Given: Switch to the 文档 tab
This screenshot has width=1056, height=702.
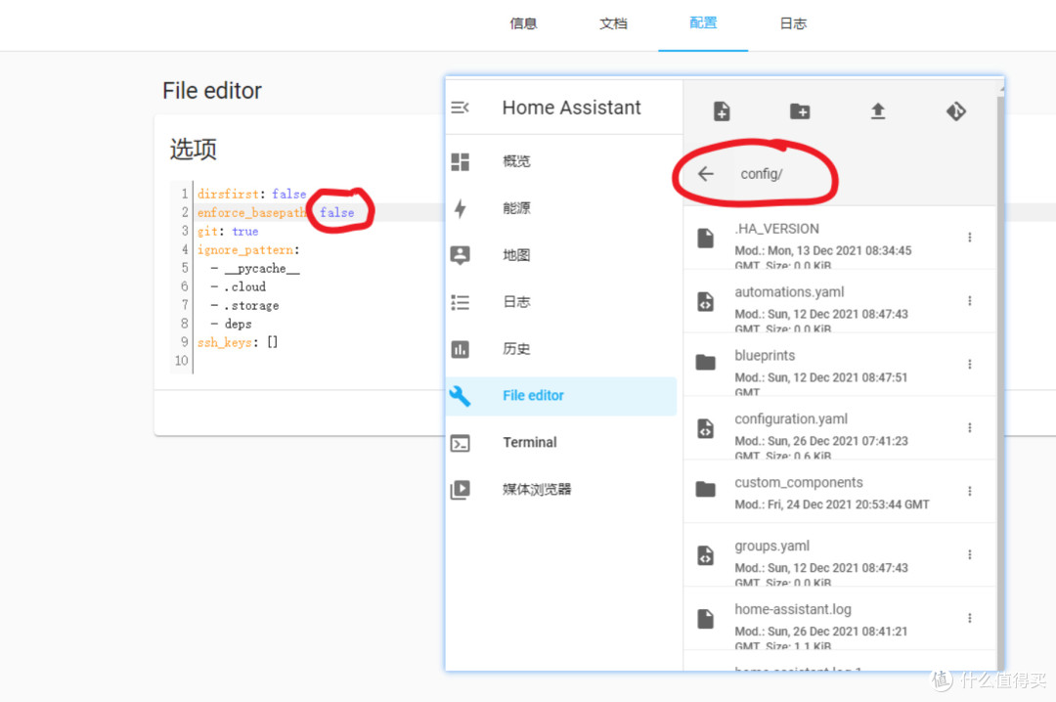Looking at the screenshot, I should (613, 23).
